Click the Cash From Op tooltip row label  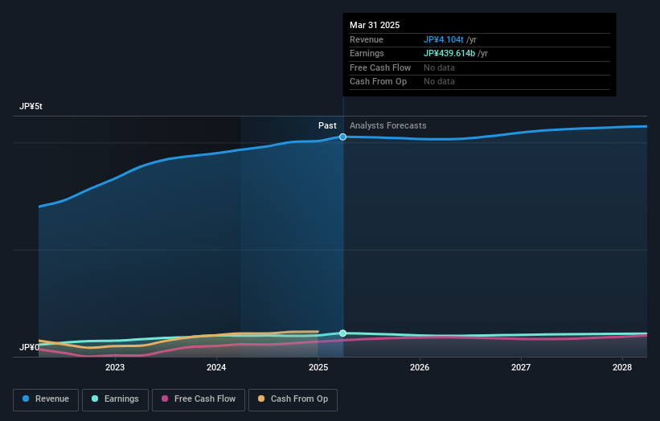[x=378, y=82]
